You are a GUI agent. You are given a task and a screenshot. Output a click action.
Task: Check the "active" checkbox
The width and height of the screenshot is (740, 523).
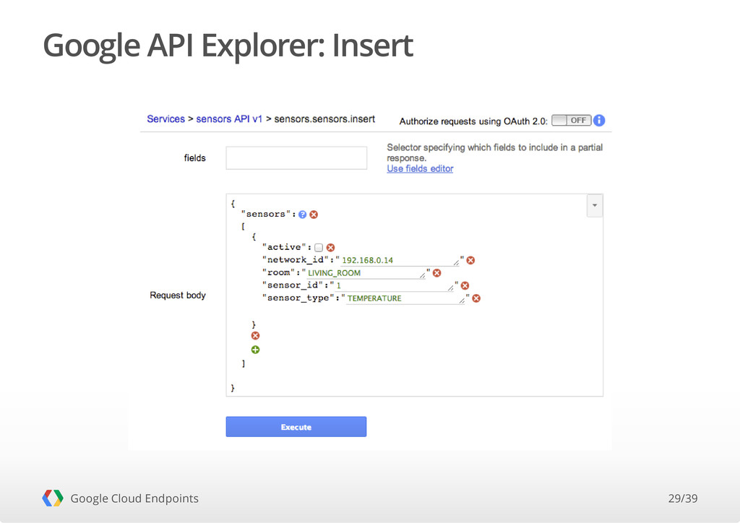319,248
